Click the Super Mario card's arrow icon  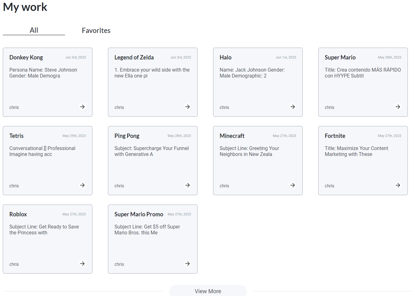(x=398, y=107)
